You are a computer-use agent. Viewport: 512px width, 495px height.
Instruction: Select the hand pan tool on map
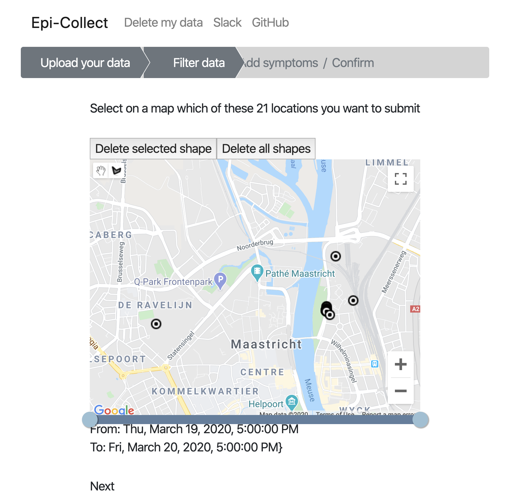pos(101,170)
